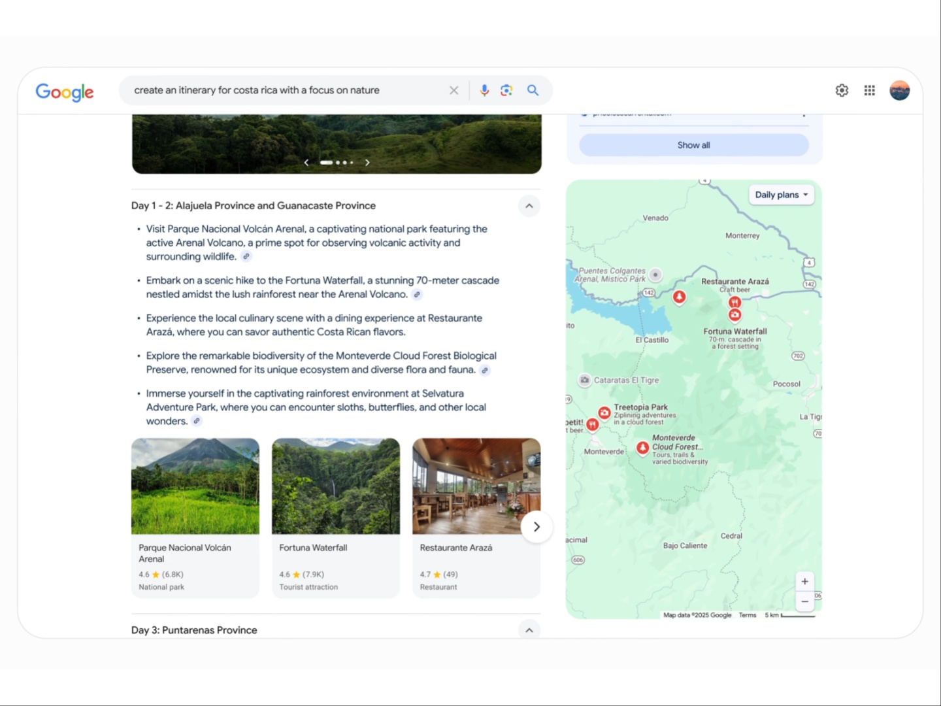Click the Restaurante Arazá card title
Viewport: 941px width, 706px height.
pos(456,548)
